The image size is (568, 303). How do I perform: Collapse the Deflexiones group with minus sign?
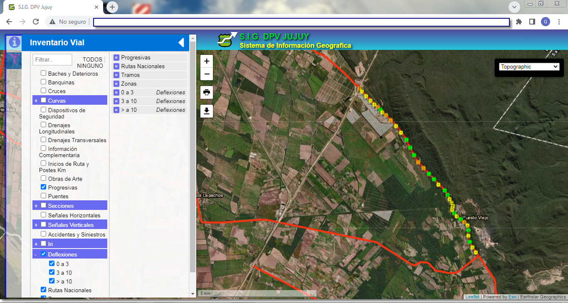point(36,254)
